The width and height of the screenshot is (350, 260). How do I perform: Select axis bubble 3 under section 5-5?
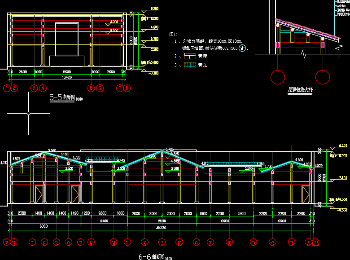34,88
